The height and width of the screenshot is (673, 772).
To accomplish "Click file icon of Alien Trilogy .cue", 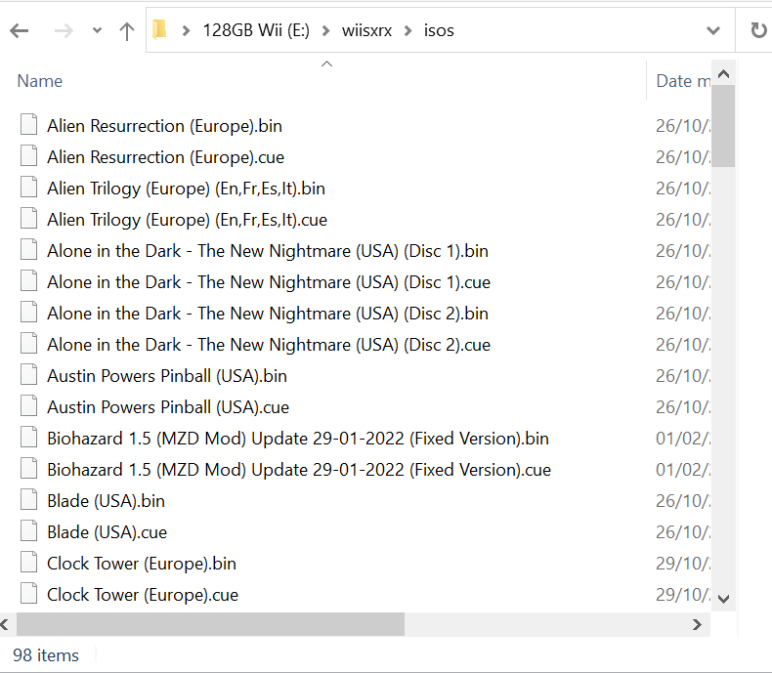I will 28,218.
